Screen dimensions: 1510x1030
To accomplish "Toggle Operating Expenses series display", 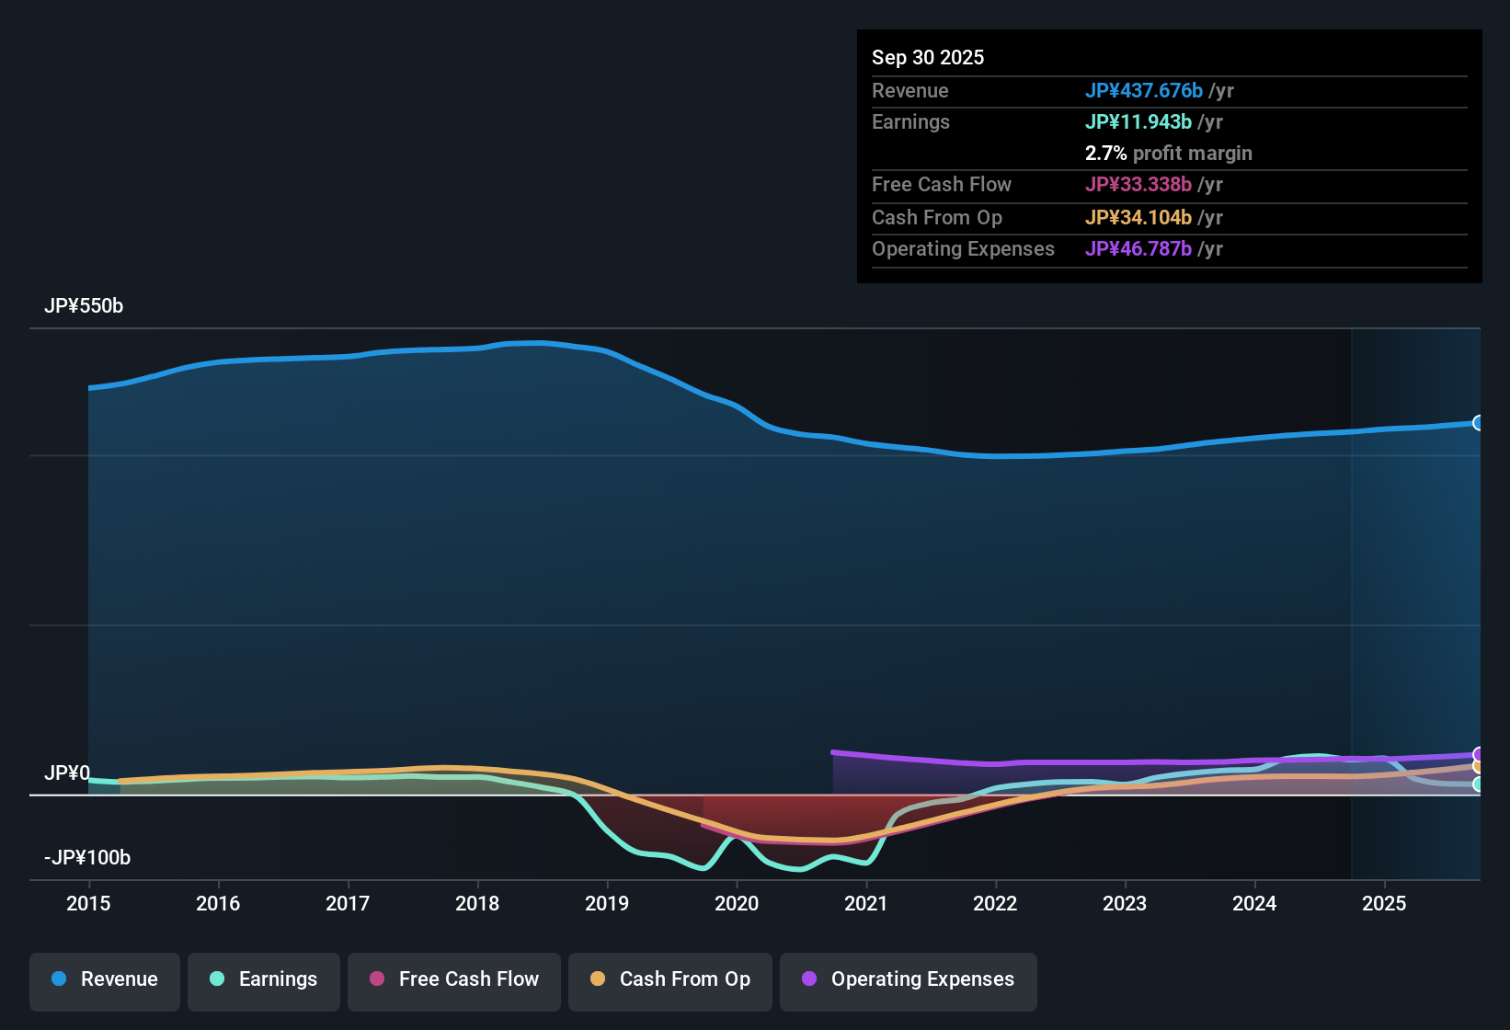I will click(908, 979).
